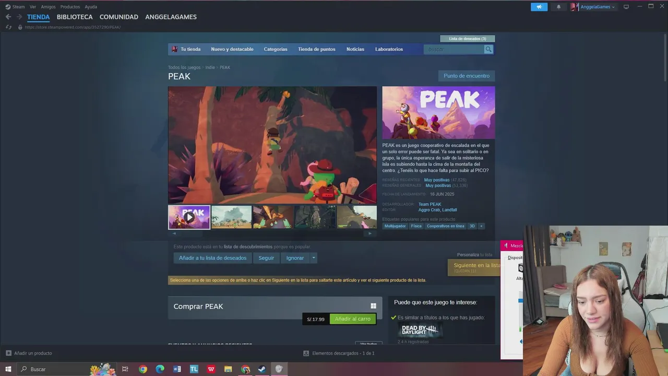Click the Seguir button

266,258
